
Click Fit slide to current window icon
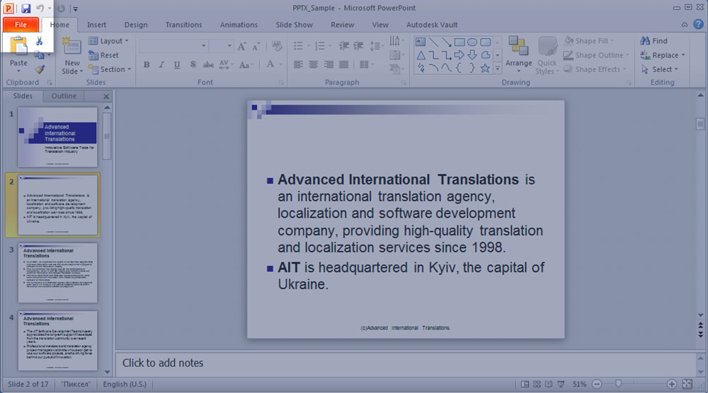click(x=687, y=384)
